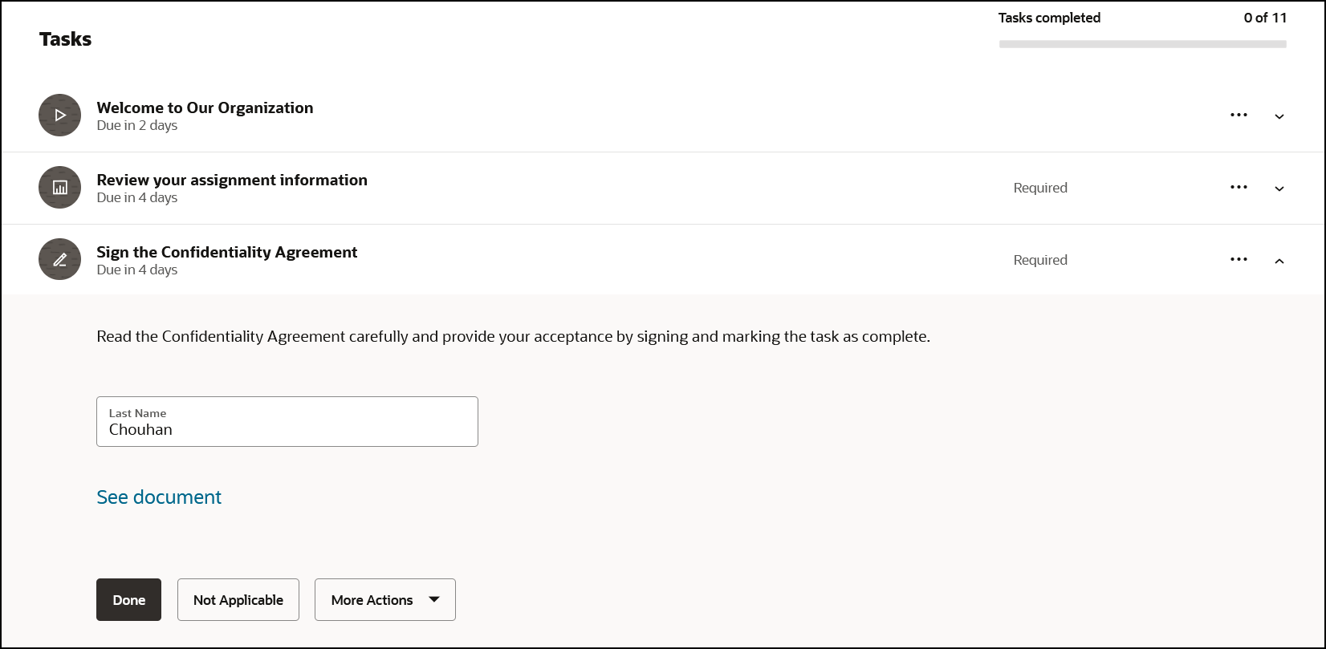
Task: Open ellipsis menu for Welcome to Our Organization
Action: click(1239, 116)
